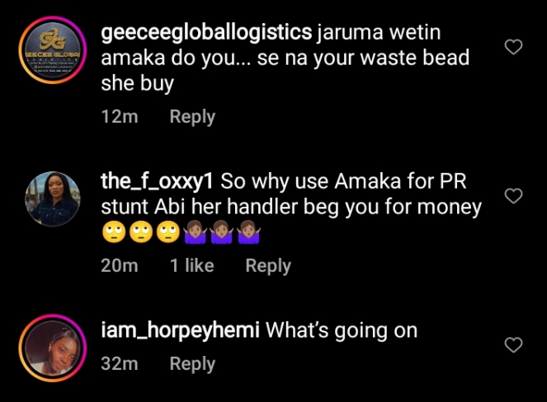This screenshot has width=547, height=402.
Task: Tap the heart beside the_f_oxxy1's comment
Action: click(x=513, y=196)
